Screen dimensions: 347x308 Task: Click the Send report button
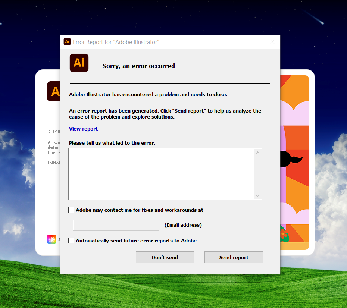tap(234, 257)
